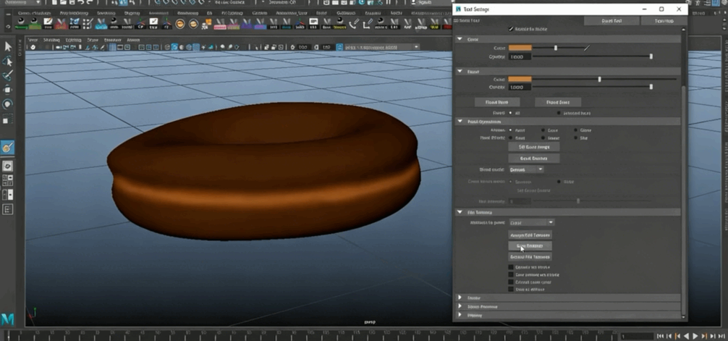The width and height of the screenshot is (728, 341).
Task: Open the Shading menu in viewport panel
Action: point(51,40)
